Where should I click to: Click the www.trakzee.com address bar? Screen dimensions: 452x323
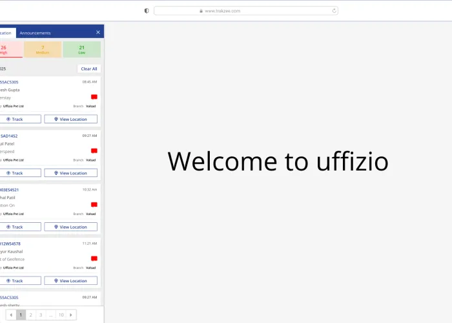245,10
